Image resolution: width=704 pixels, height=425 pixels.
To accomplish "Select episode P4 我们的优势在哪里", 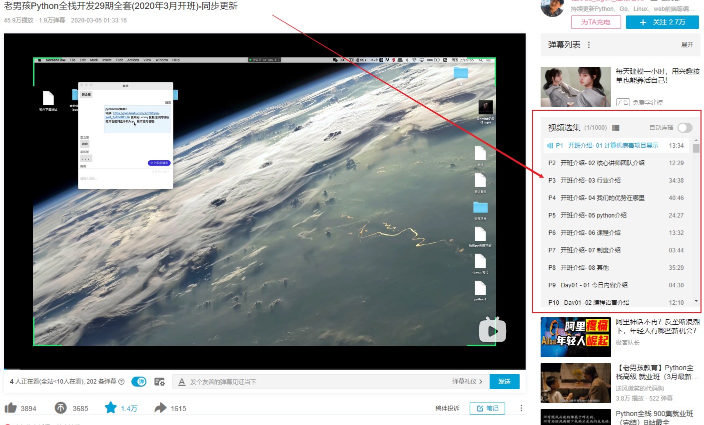I will coord(616,198).
